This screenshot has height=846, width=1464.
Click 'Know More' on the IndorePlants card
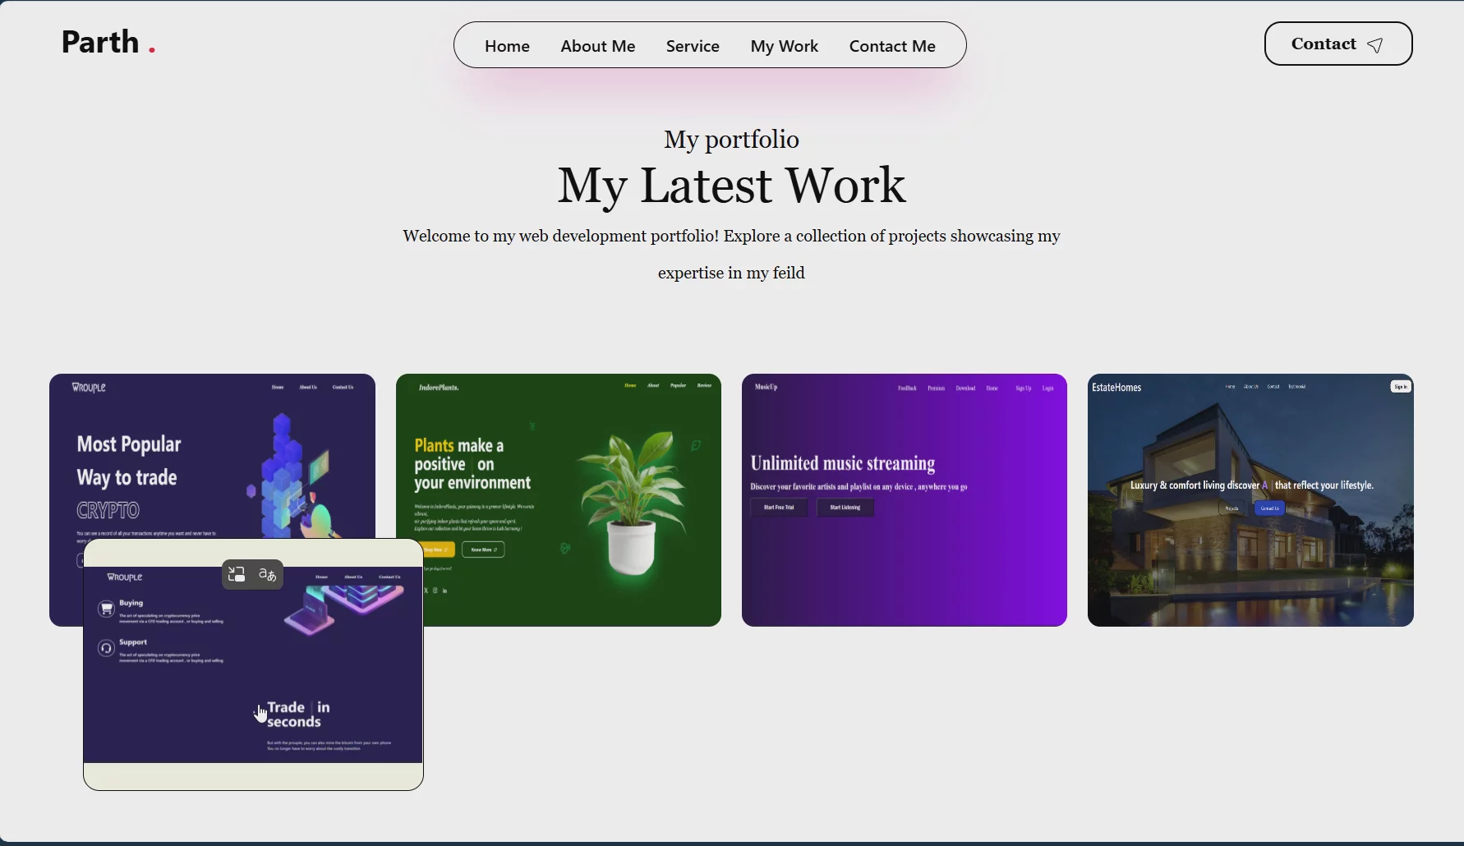click(482, 549)
